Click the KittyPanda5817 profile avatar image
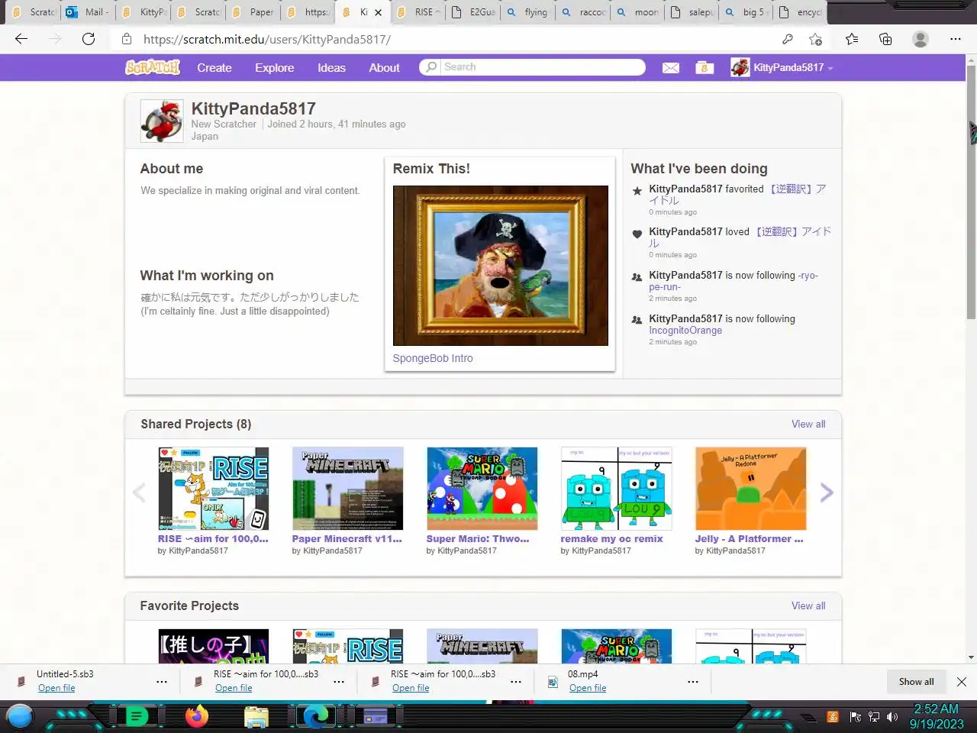Image resolution: width=977 pixels, height=733 pixels. tap(162, 121)
